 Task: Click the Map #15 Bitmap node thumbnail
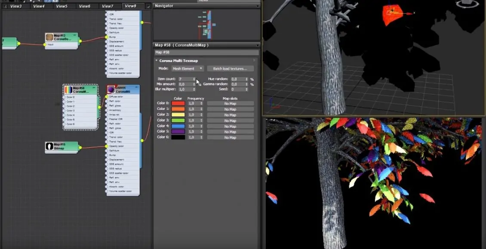tap(49, 146)
